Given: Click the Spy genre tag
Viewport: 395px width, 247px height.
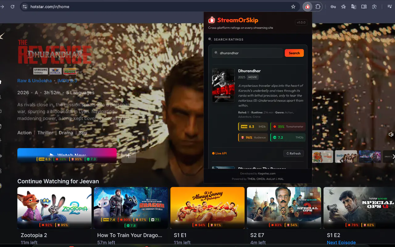Looking at the screenshot, I should pyautogui.click(x=83, y=133).
